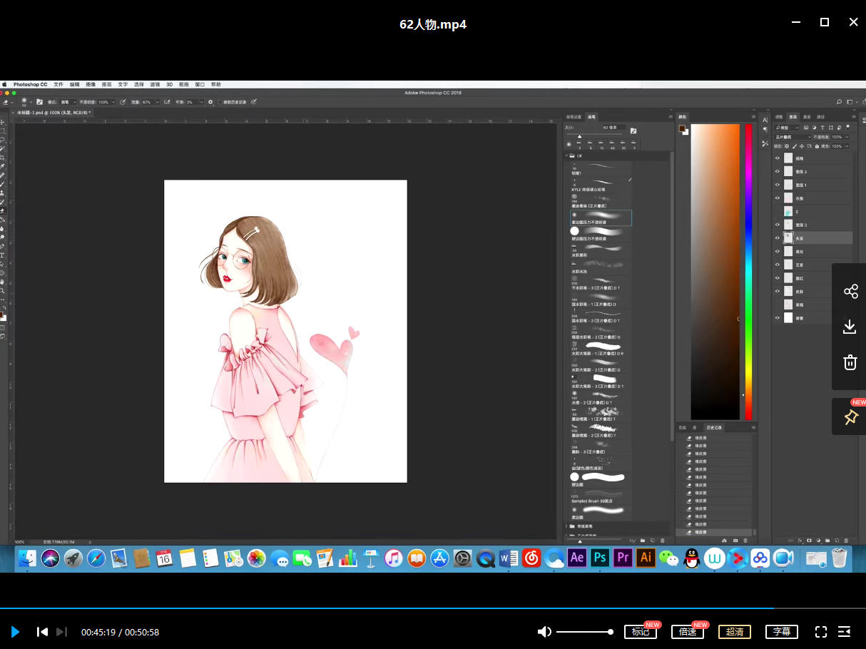This screenshot has width=866, height=649.
Task: Select the Type tool in toolbar
Action: pyautogui.click(x=2, y=255)
